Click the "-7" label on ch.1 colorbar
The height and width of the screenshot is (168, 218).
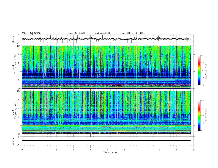[203, 85]
